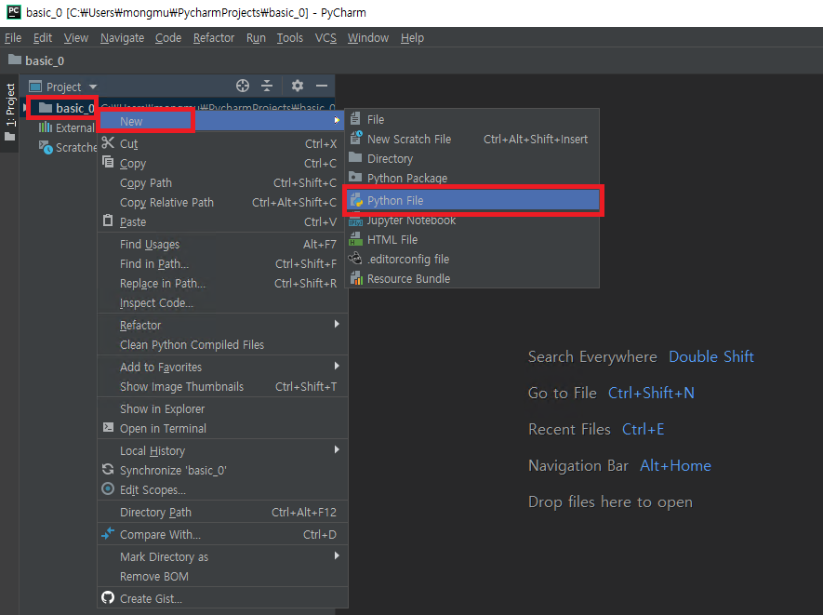Click the clipboard icon beside Paste
Image resolution: width=823 pixels, height=615 pixels.
[x=108, y=221]
